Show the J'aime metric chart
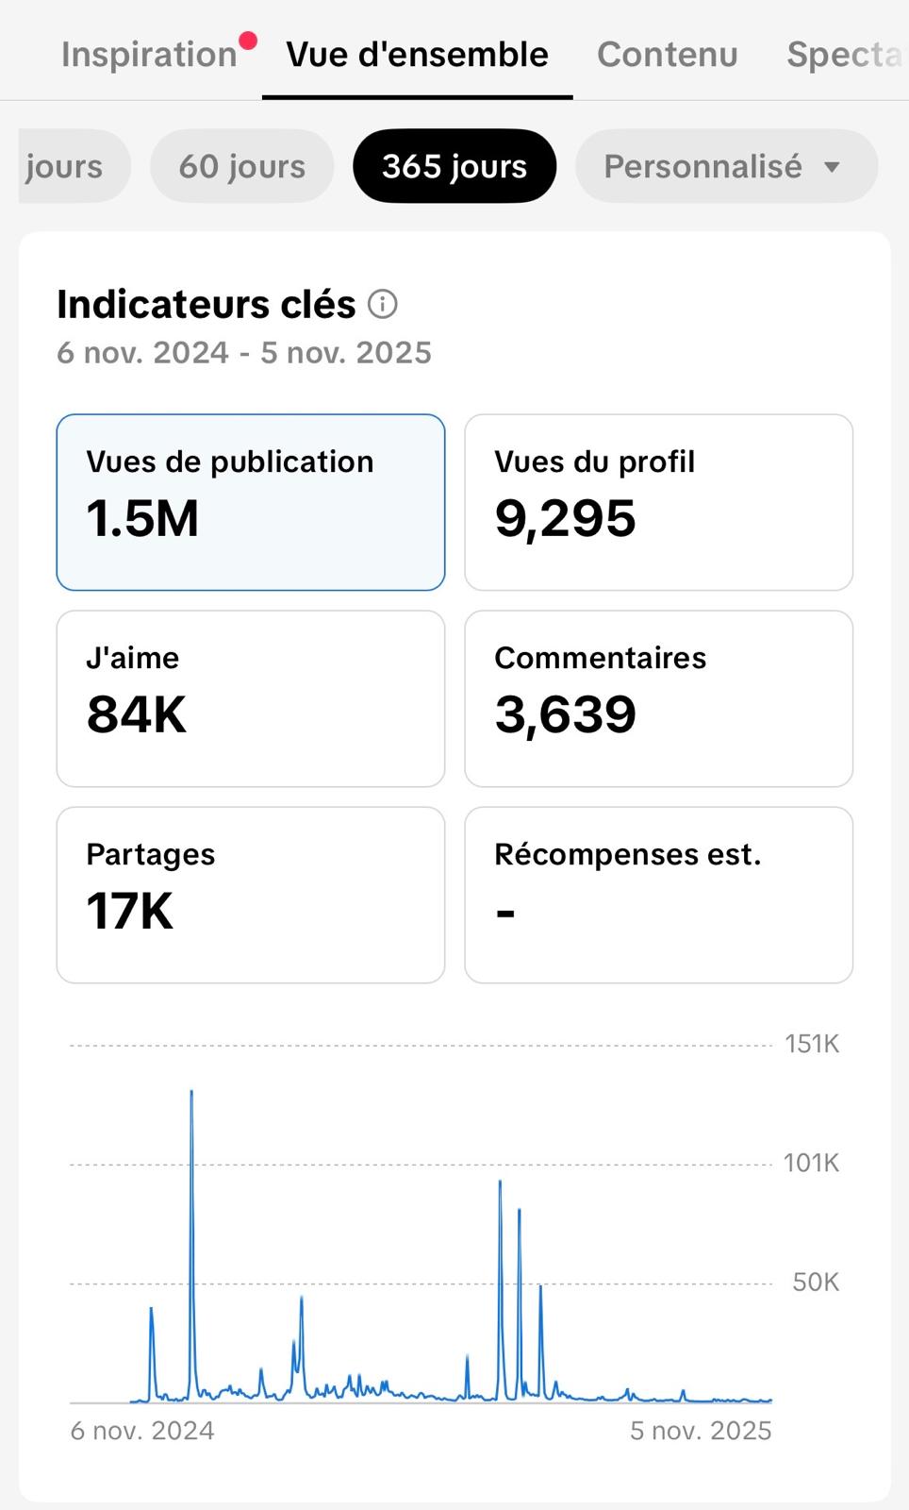909x1510 pixels. coord(251,698)
